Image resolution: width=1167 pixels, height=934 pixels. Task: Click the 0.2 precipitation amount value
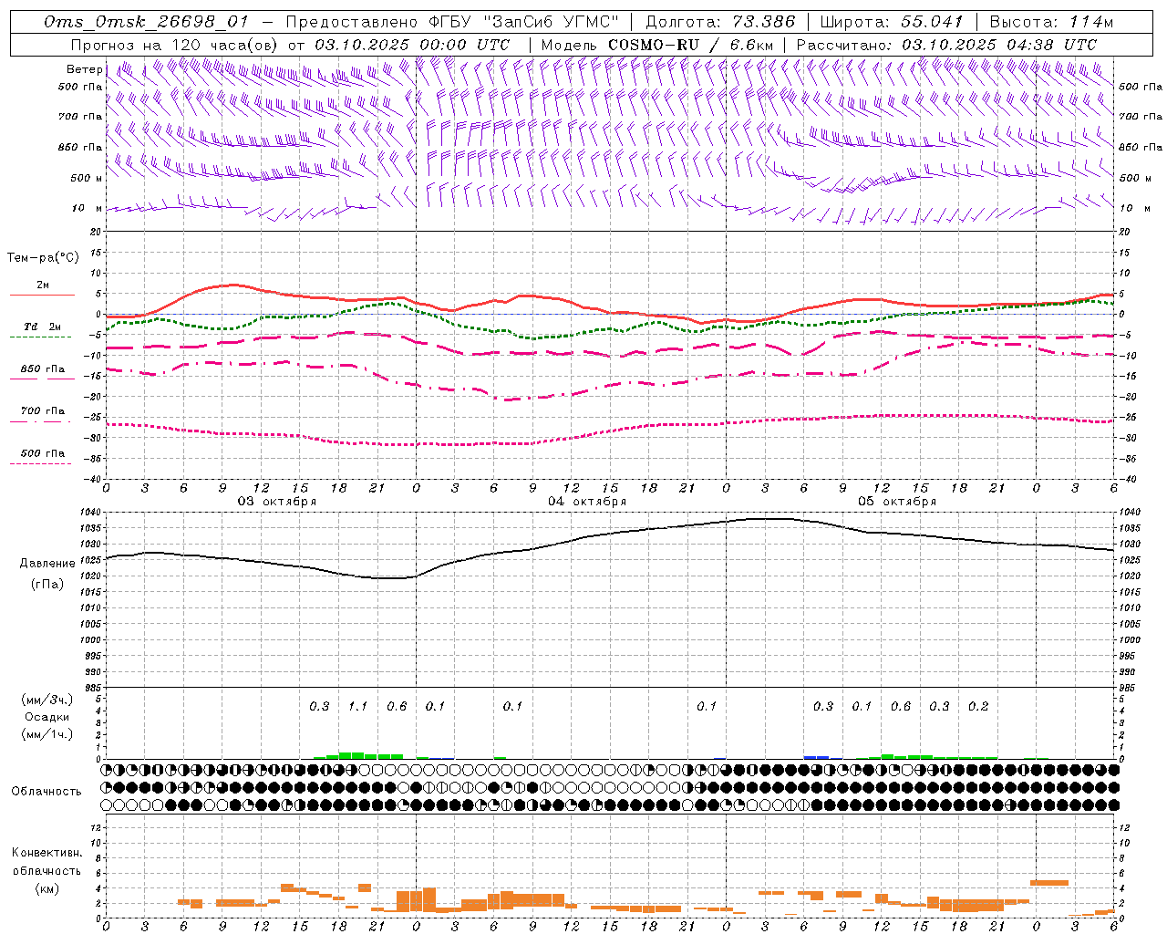coord(978,706)
